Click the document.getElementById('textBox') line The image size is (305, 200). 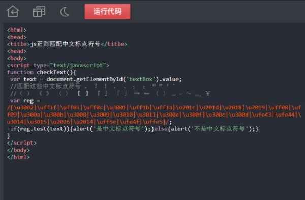pos(96,79)
